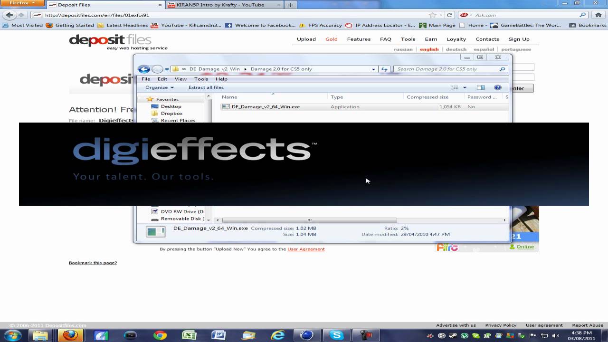Click the Report Abuse footer link

[588, 325]
